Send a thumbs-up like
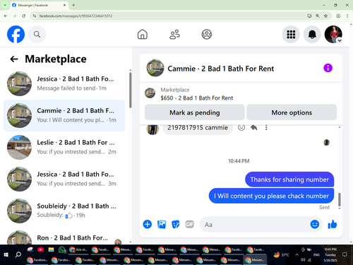353x265 pixels. (x=333, y=224)
